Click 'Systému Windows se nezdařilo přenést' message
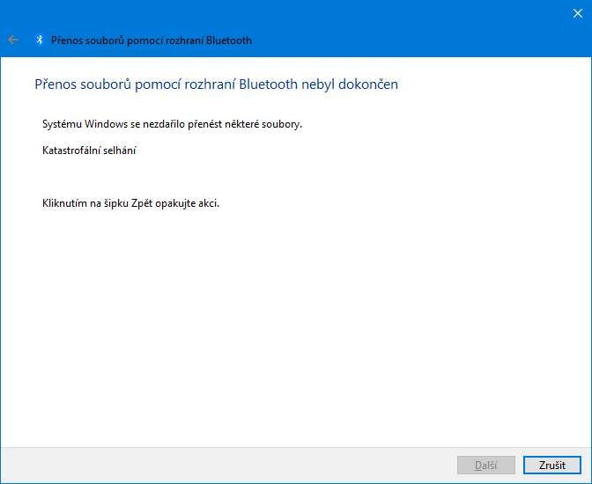 click(132, 124)
